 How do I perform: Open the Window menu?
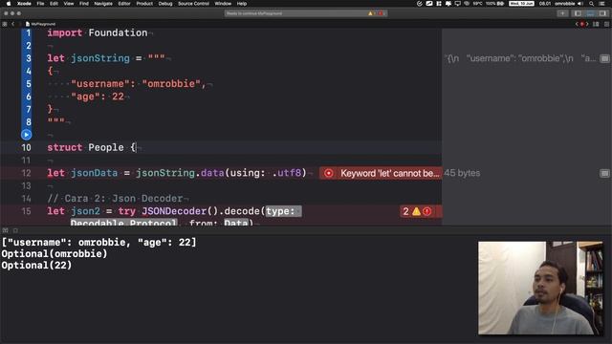223,4
